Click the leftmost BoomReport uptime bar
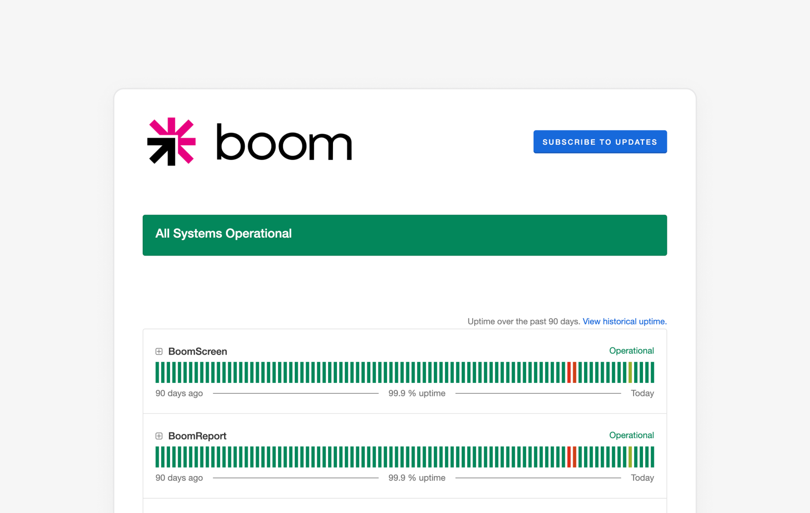 coord(157,457)
